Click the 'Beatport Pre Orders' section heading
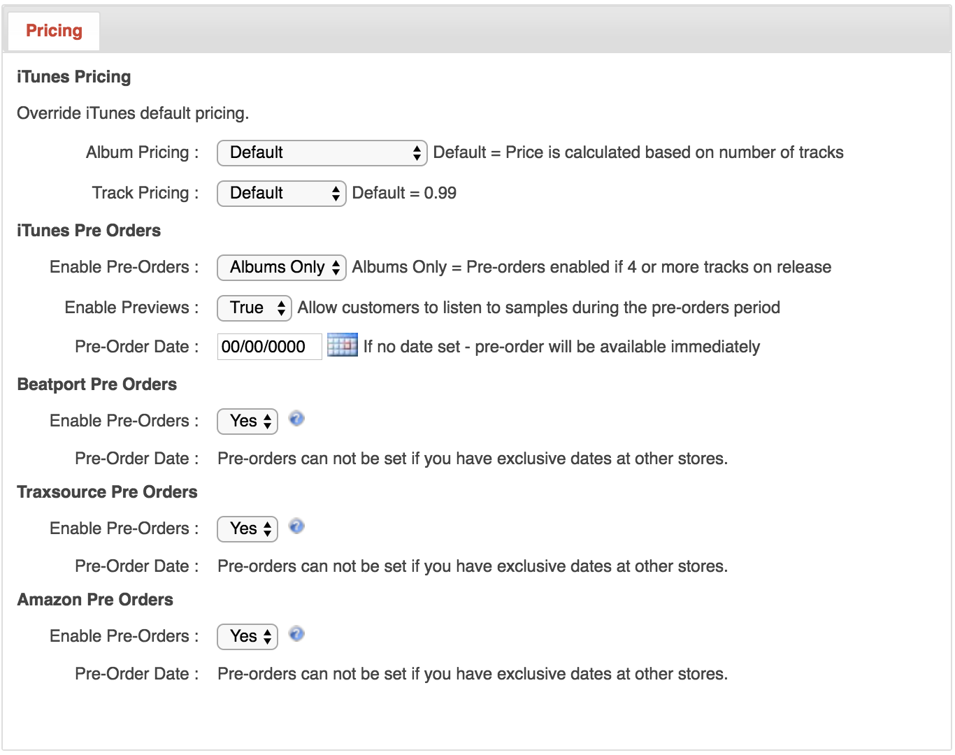Image resolution: width=955 pixels, height=755 pixels. click(96, 384)
